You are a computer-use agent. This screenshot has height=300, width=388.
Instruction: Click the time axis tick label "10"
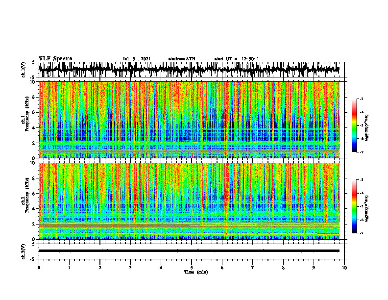coord(344,268)
